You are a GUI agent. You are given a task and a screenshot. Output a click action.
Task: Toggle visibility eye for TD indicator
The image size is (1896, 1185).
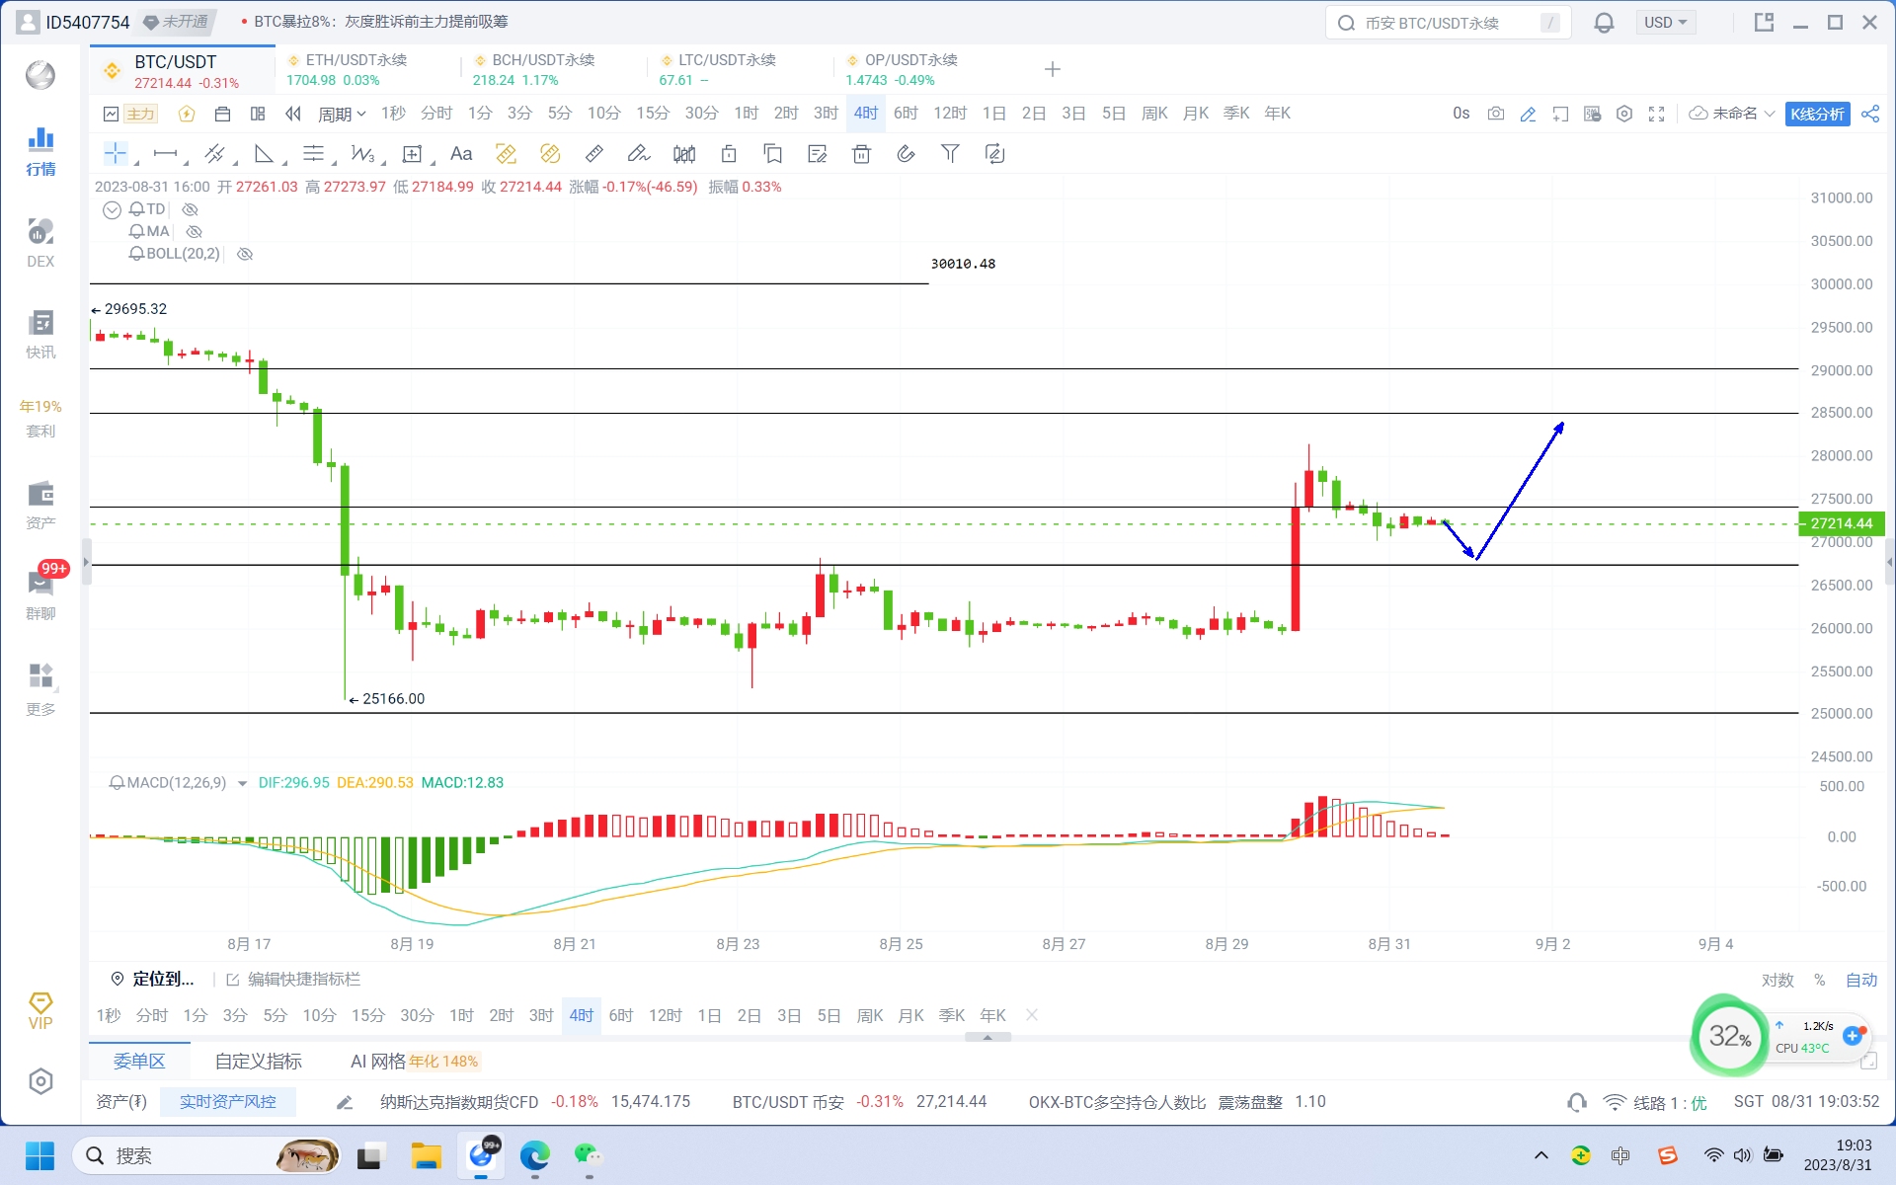(x=191, y=209)
